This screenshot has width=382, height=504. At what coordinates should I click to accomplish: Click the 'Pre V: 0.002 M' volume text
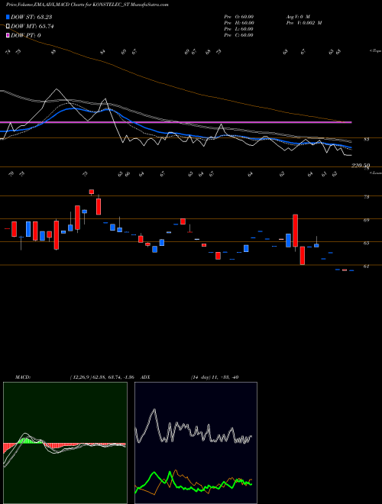tap(304, 23)
